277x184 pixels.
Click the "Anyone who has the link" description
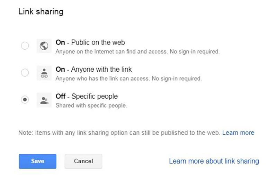[x=128, y=79]
